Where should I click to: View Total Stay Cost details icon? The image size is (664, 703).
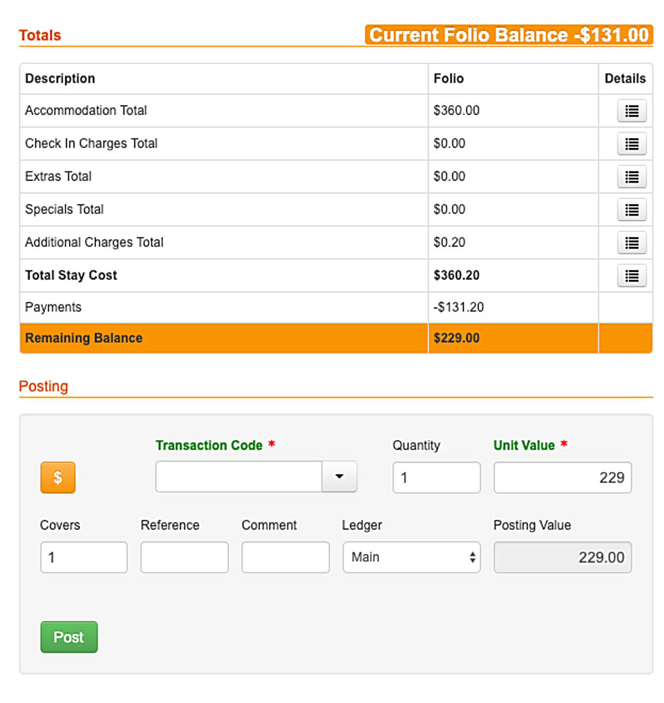pos(632,275)
